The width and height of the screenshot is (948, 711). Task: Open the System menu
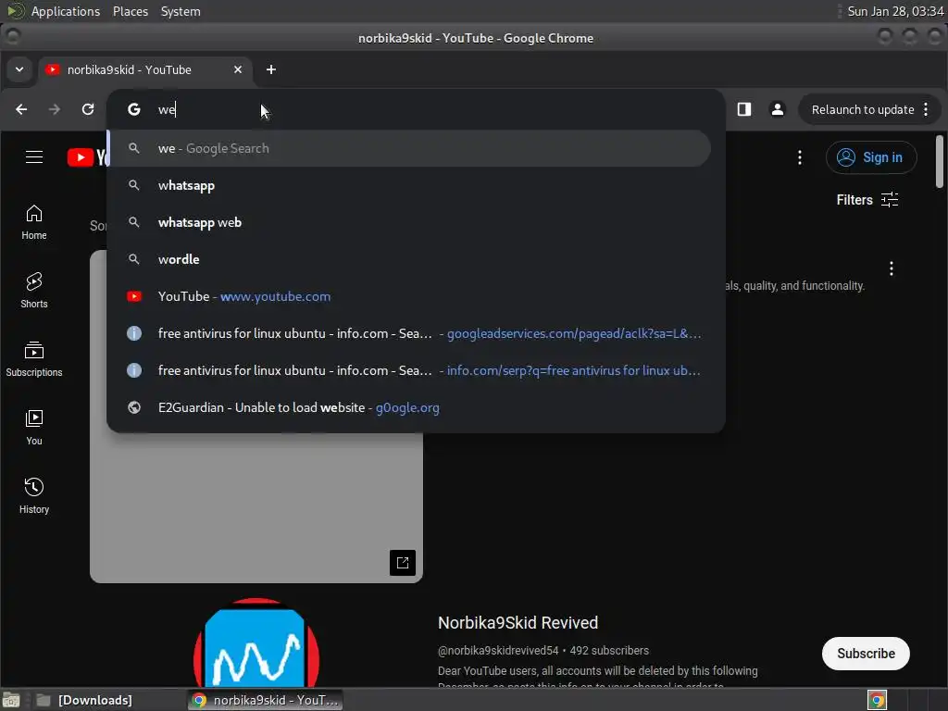coord(181,11)
